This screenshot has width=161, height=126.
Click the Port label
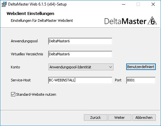pos(118,80)
